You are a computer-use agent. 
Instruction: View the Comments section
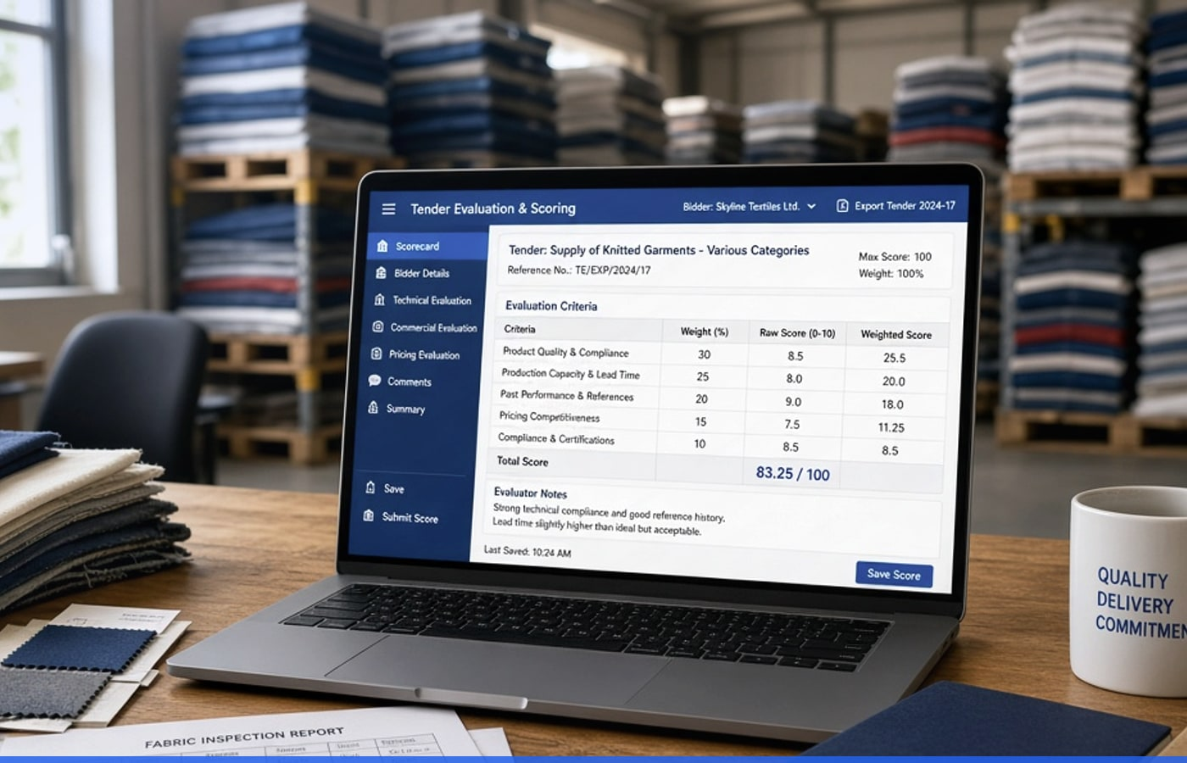tap(409, 381)
